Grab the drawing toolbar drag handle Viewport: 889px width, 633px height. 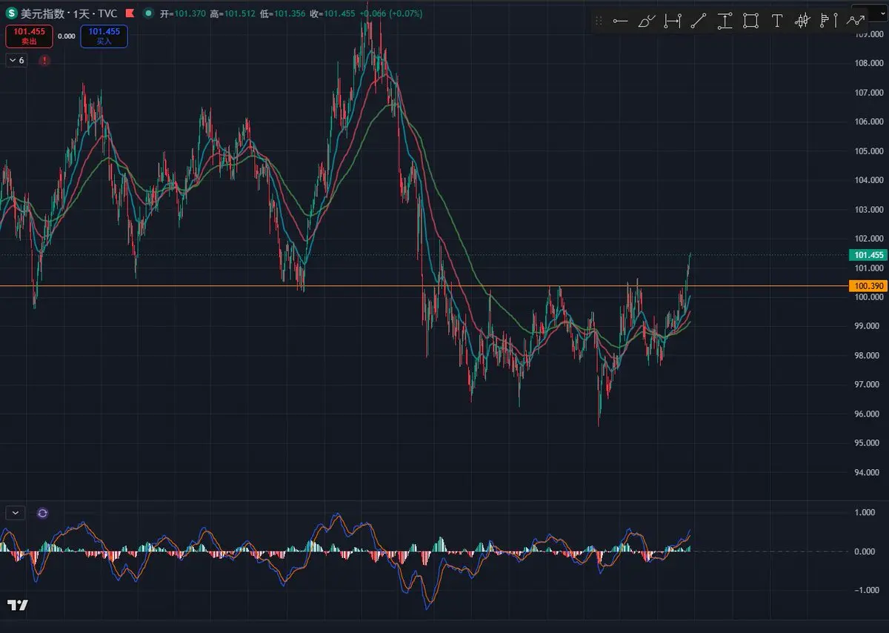599,21
